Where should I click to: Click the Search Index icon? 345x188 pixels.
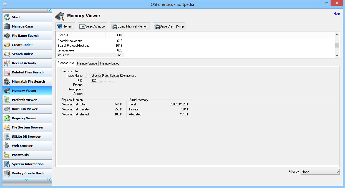pyautogui.click(x=7, y=54)
